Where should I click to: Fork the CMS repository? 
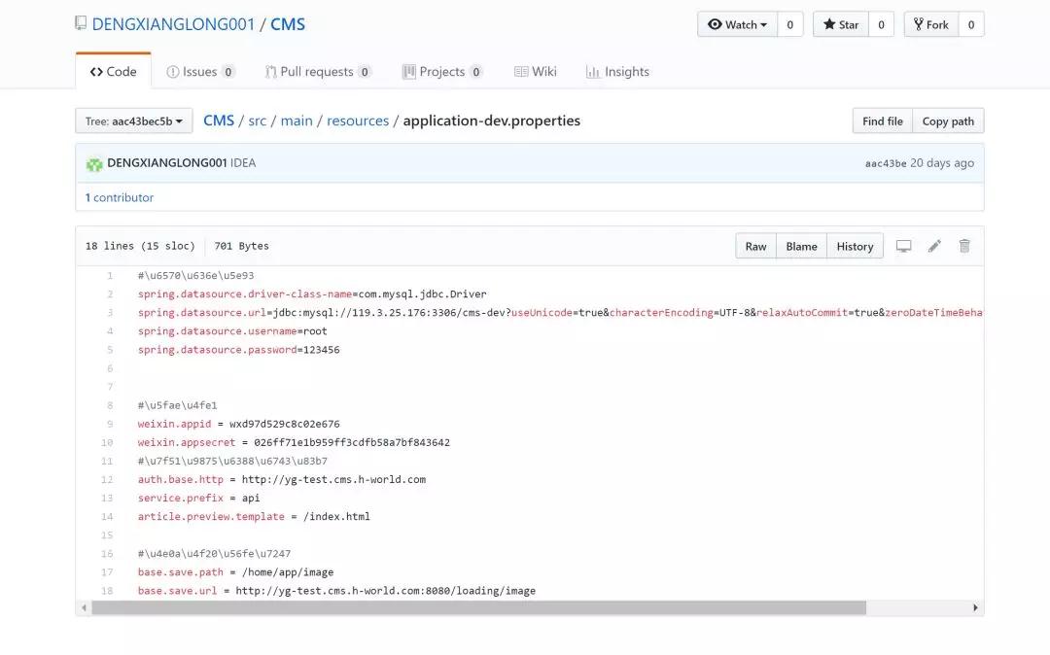click(930, 24)
